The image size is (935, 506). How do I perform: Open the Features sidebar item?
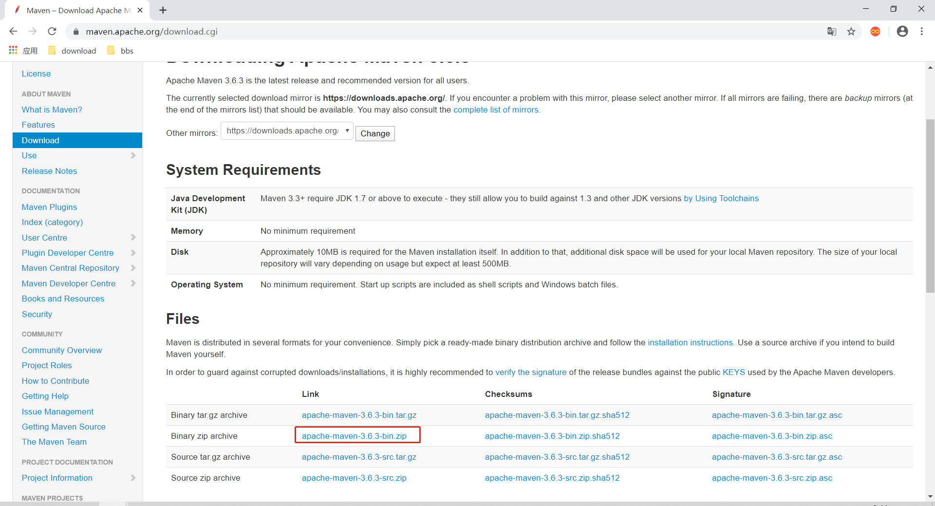pos(38,125)
